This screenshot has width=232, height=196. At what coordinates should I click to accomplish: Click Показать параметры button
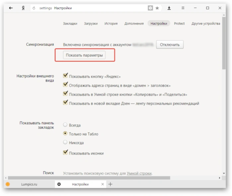tap(84, 55)
